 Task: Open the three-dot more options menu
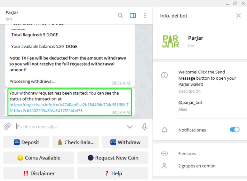click(145, 15)
